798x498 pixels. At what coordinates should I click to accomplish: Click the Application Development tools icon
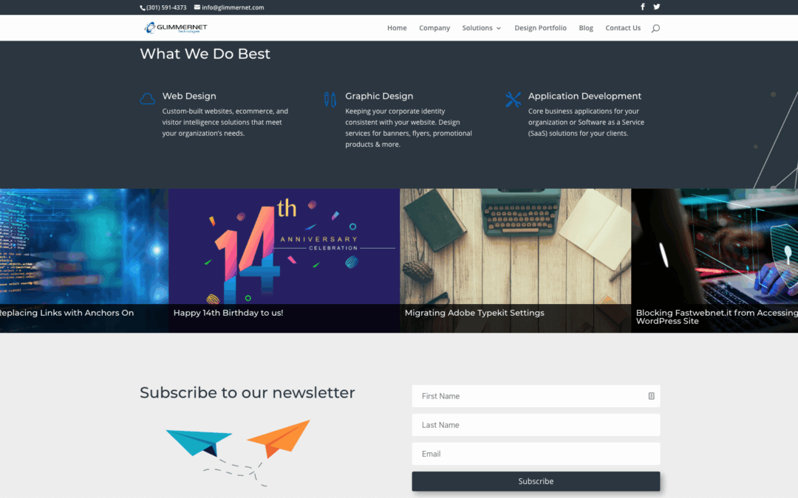tap(513, 99)
